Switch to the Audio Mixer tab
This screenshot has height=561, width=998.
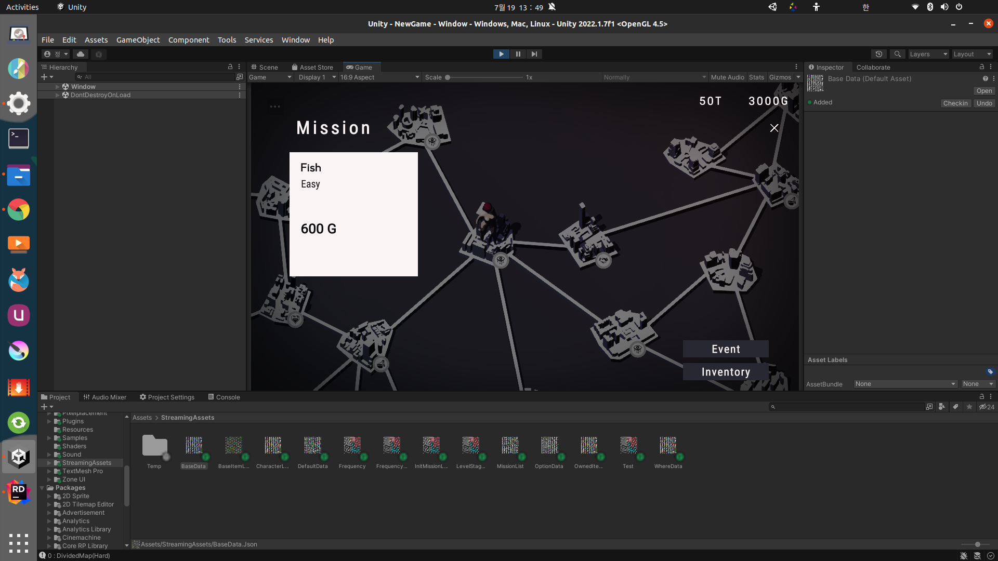click(x=104, y=397)
